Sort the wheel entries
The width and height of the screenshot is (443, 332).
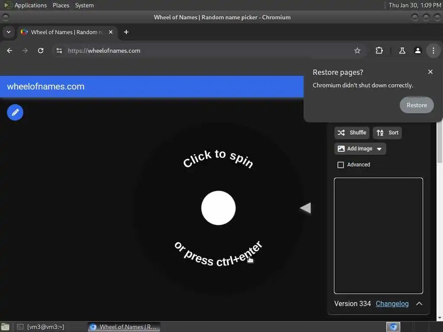coord(387,133)
